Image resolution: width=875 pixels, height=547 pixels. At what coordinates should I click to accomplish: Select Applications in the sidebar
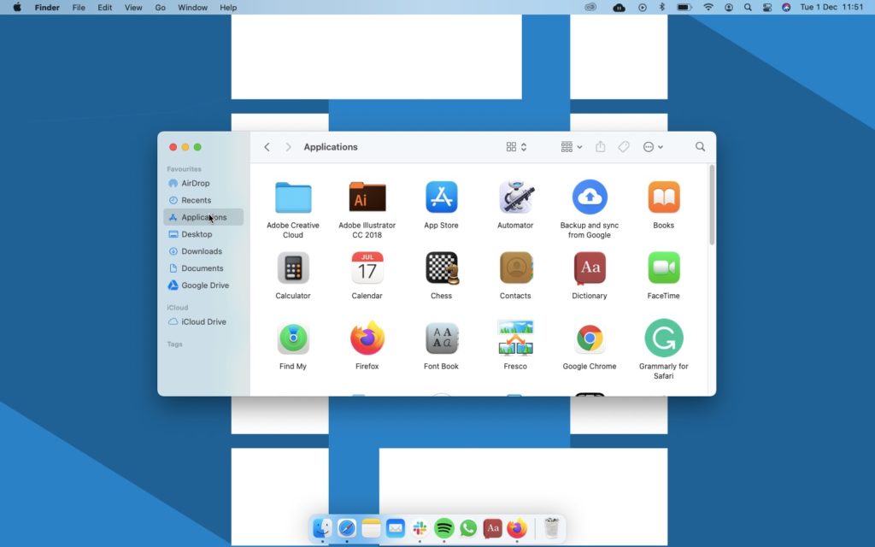coord(203,217)
